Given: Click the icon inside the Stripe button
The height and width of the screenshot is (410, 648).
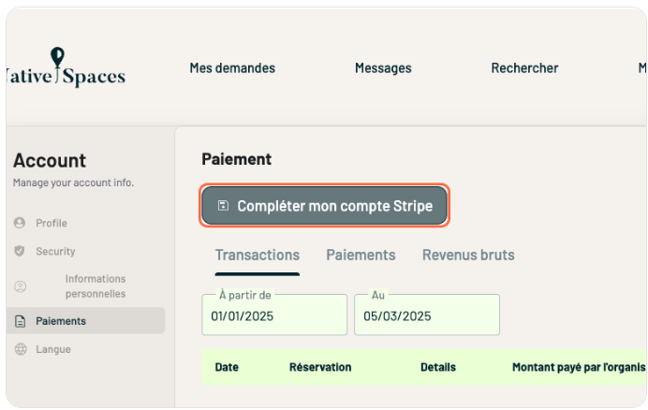Looking at the screenshot, I should tap(223, 206).
